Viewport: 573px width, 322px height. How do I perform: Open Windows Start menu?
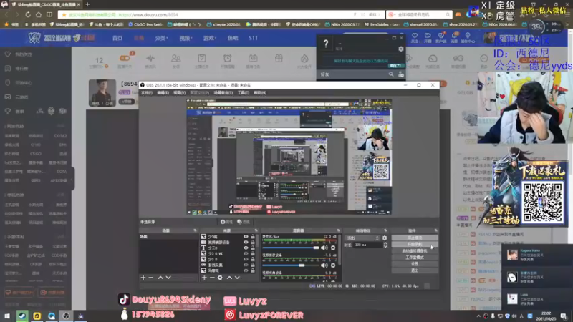click(x=7, y=316)
